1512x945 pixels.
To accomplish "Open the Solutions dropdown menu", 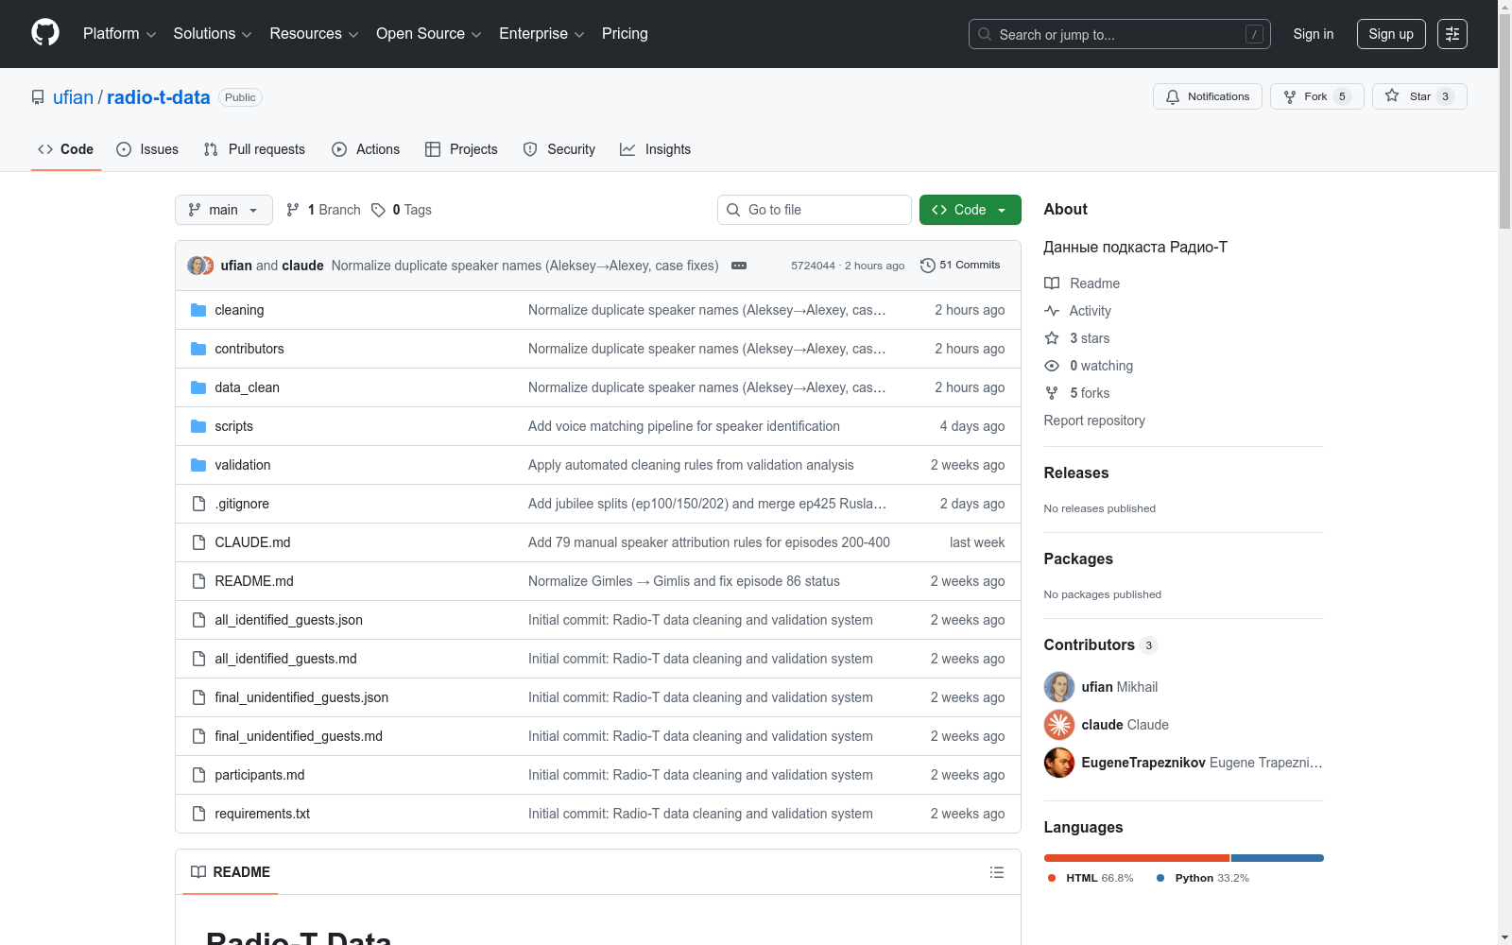I will point(213,34).
